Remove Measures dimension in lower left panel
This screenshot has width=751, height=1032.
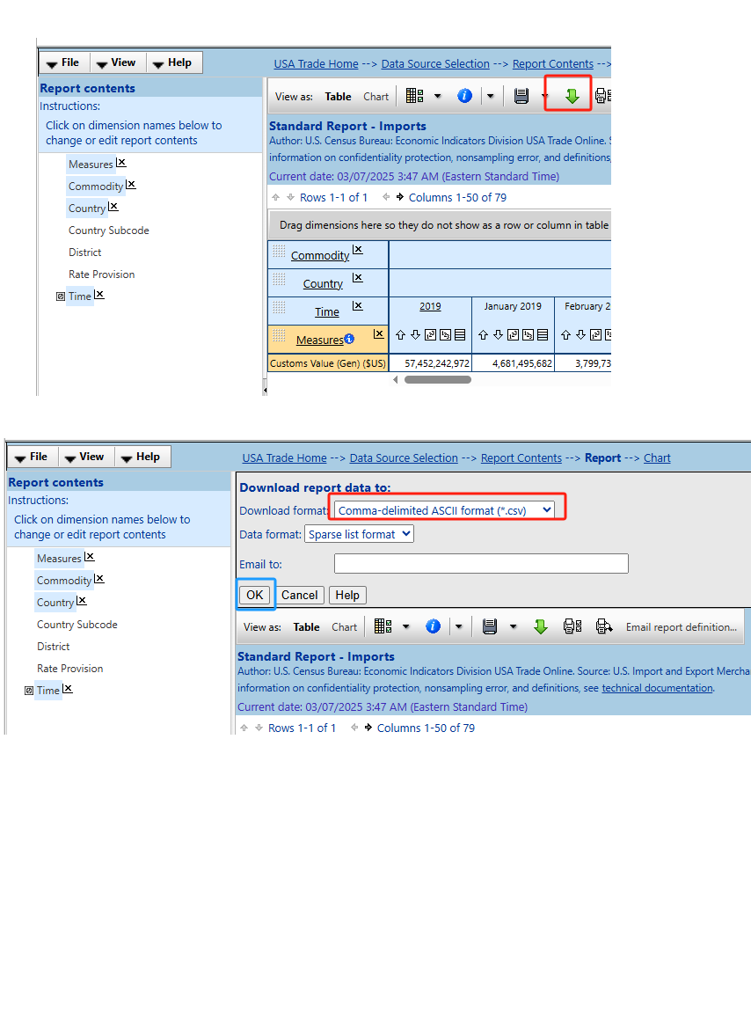point(90,557)
